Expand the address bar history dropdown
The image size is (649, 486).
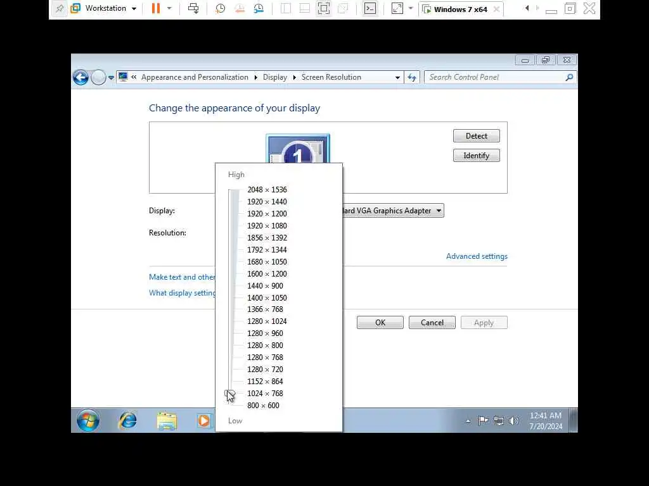click(x=397, y=77)
